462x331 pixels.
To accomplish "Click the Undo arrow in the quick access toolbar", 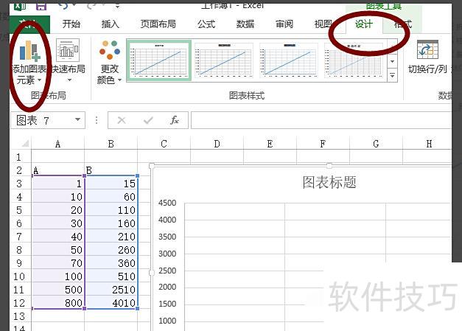I will [64, 5].
